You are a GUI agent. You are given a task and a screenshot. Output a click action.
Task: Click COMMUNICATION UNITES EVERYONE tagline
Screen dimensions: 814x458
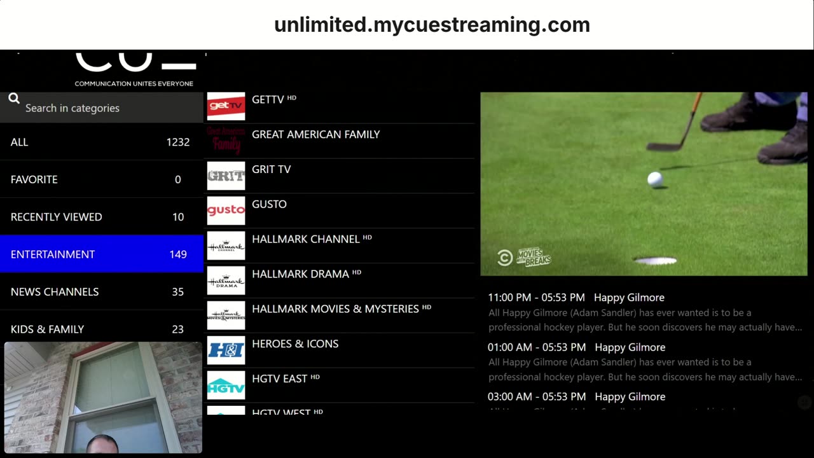(134, 83)
